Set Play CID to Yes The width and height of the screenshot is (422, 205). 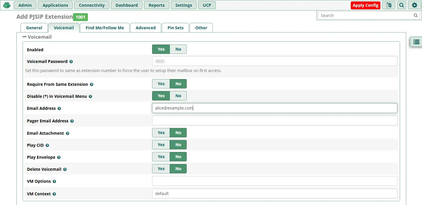(161, 145)
